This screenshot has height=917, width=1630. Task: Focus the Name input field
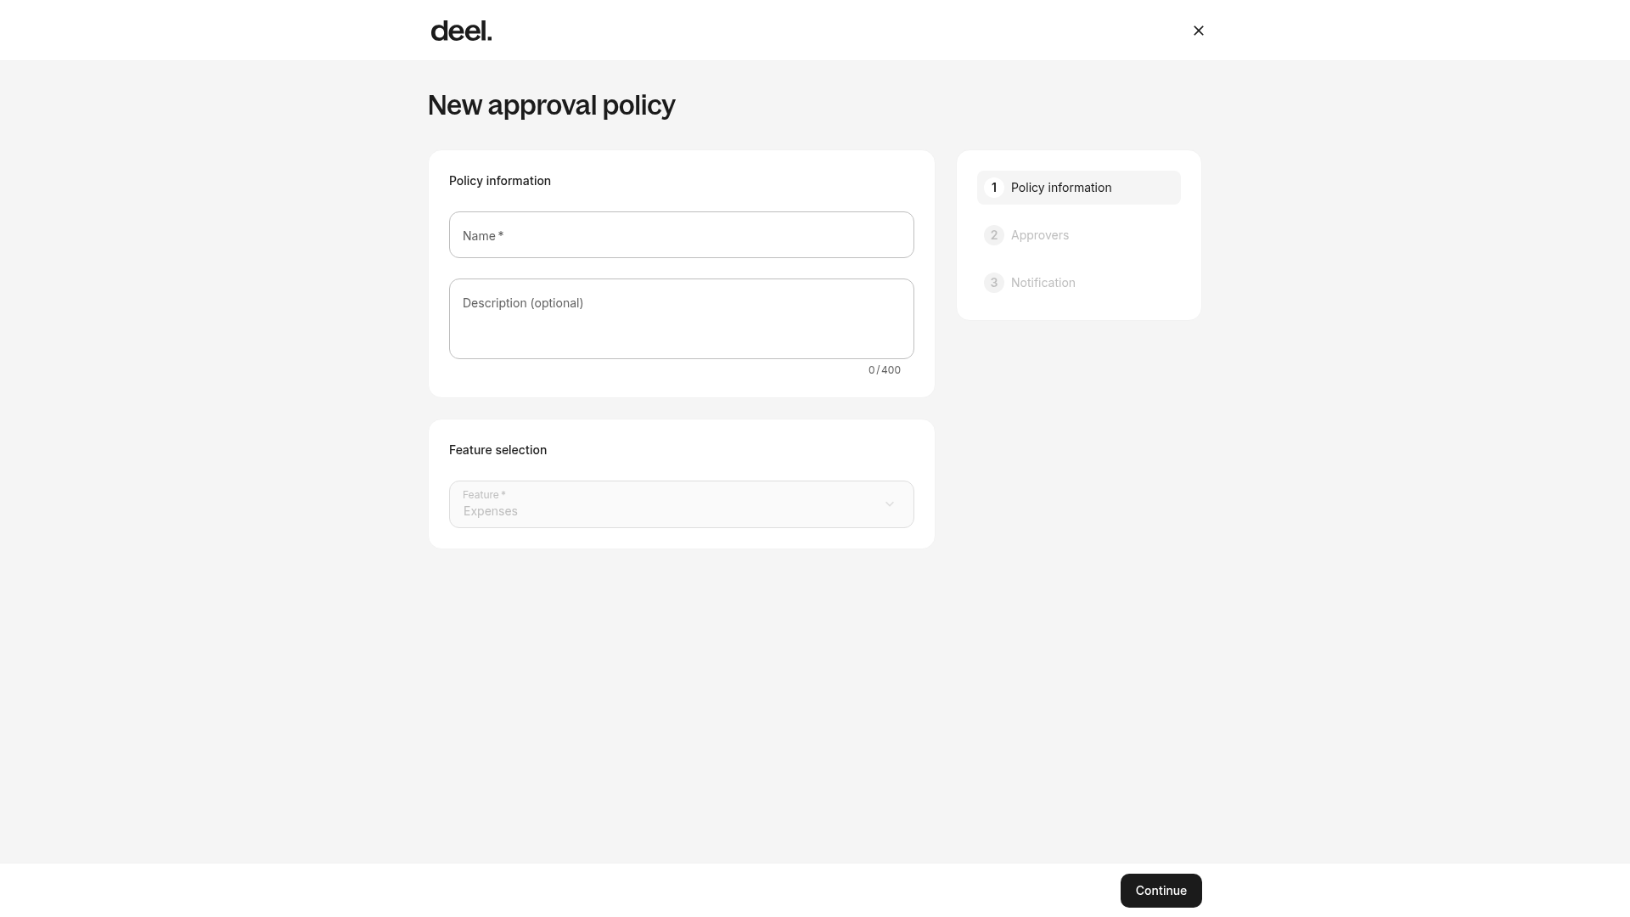click(681, 235)
